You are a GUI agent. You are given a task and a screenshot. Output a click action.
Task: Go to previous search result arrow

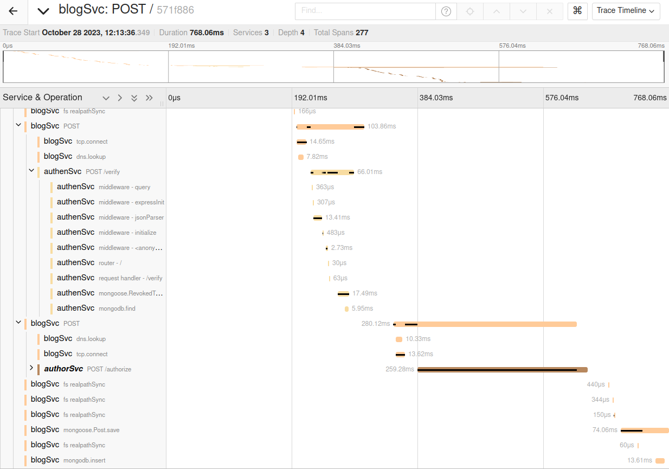coord(497,11)
